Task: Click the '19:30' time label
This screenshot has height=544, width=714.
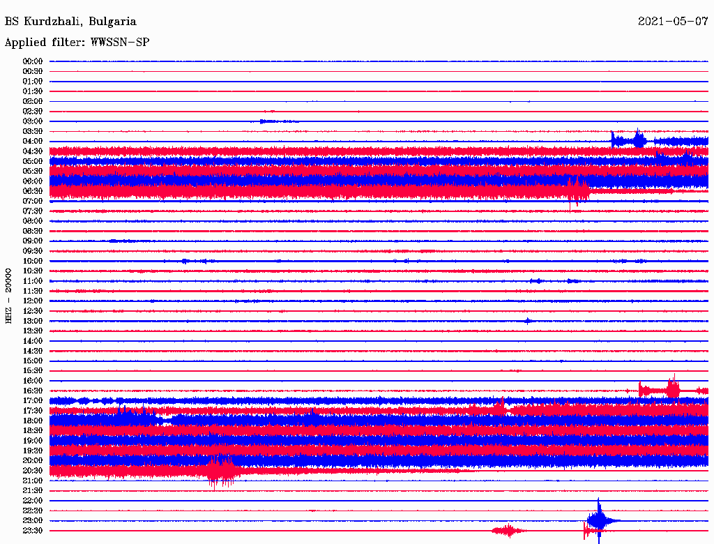Action: pyautogui.click(x=33, y=451)
